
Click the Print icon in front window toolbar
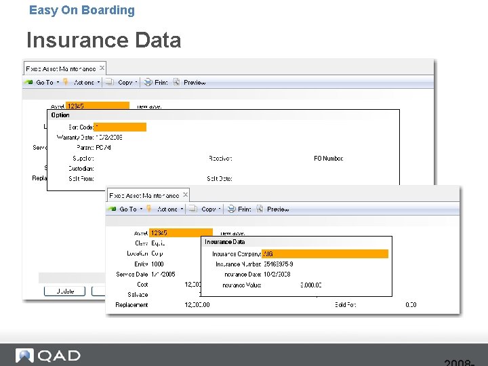231,209
